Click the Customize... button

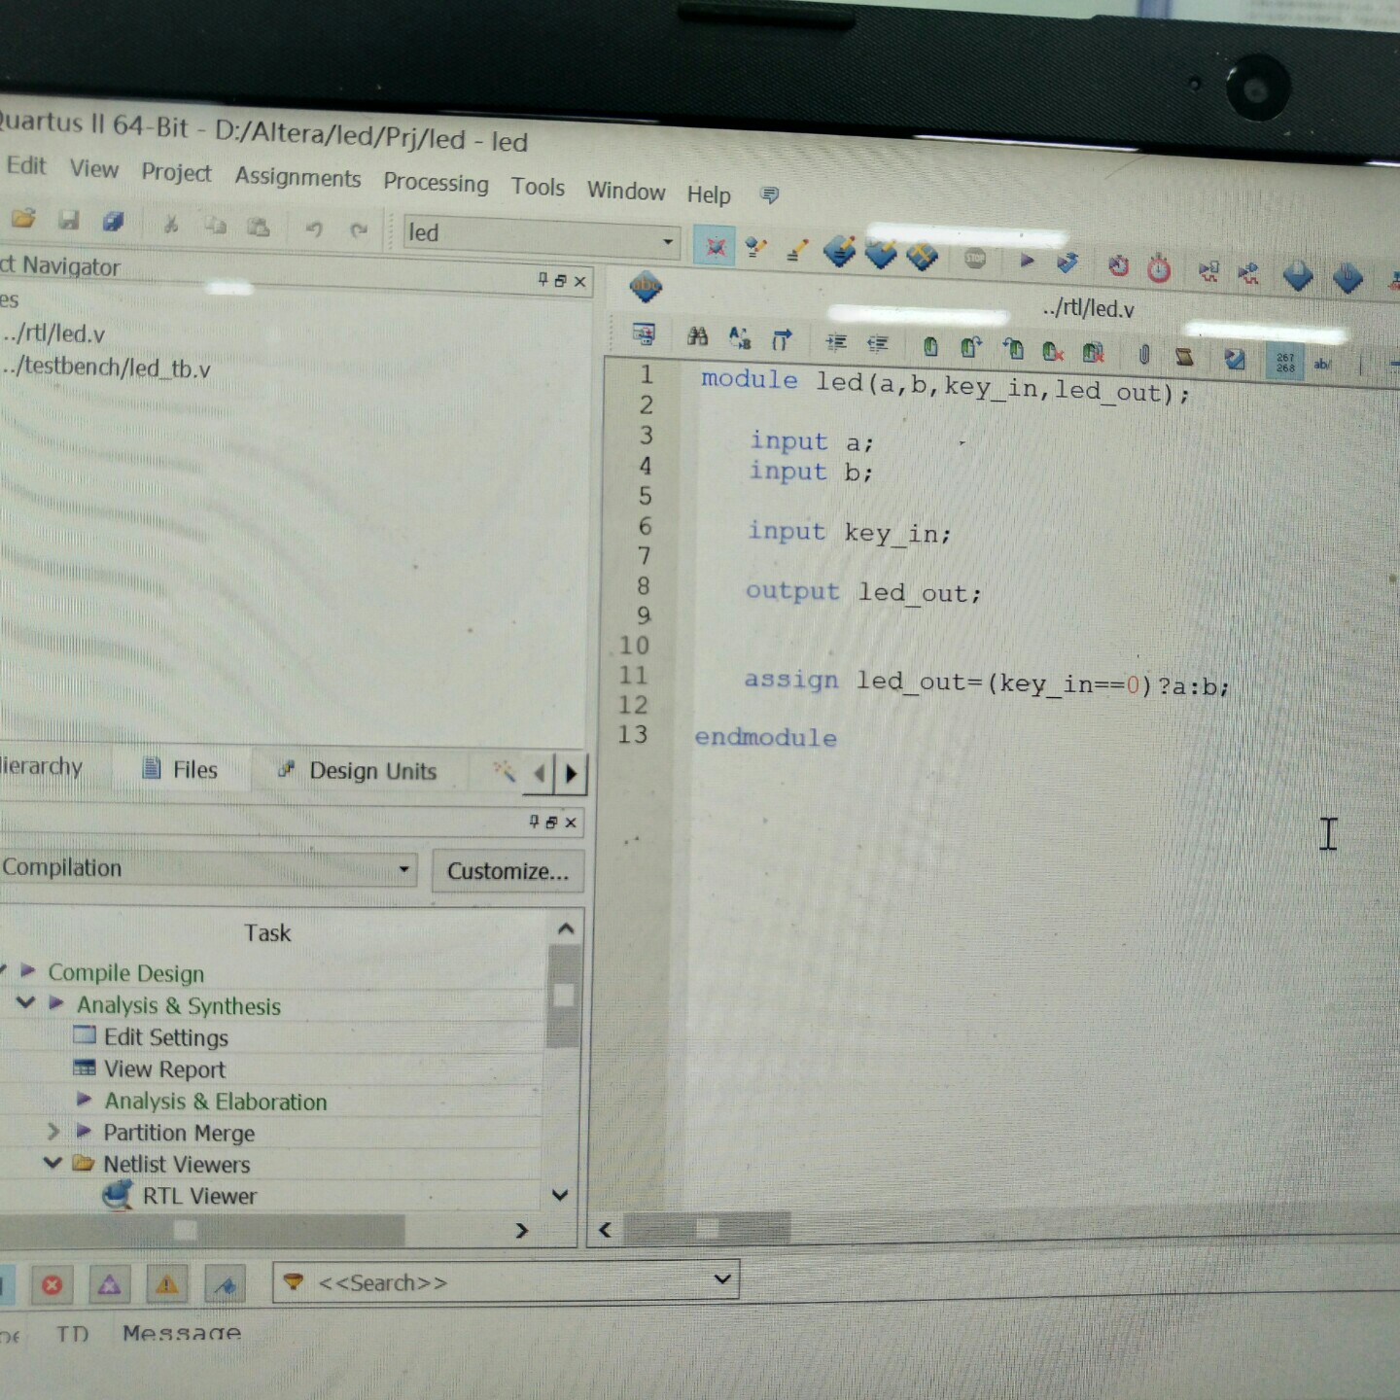coord(507,871)
